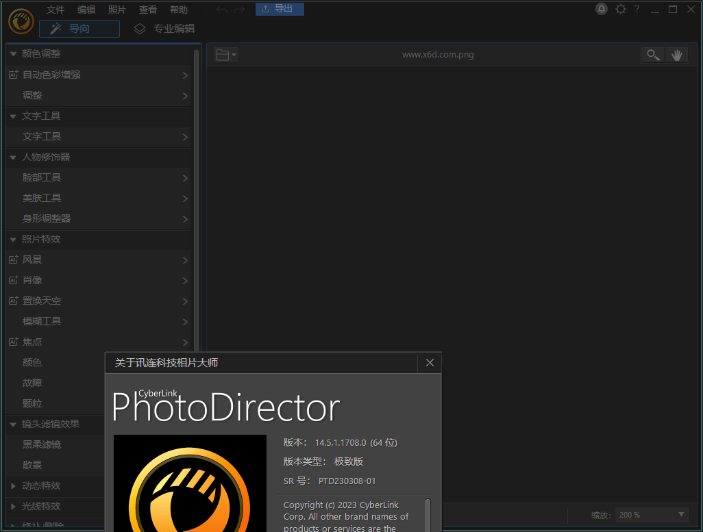703x532 pixels.
Task: Open the settings gear icon
Action: (x=620, y=9)
